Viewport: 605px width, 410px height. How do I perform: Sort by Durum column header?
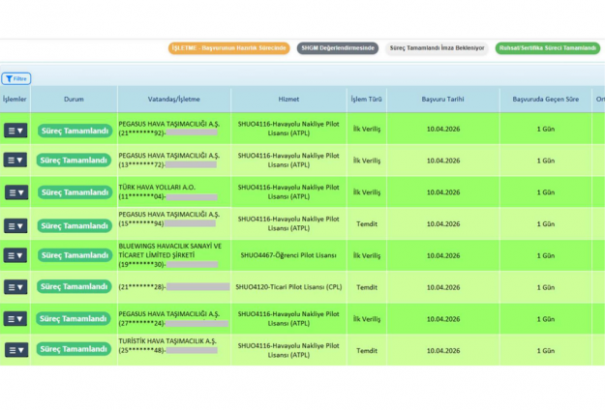[74, 99]
